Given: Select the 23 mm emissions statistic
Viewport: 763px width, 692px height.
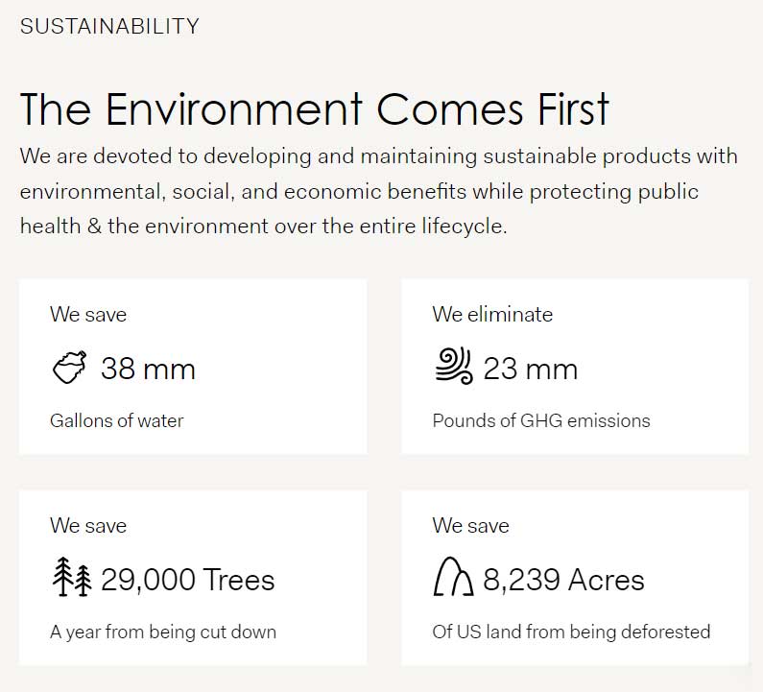Looking at the screenshot, I should point(530,369).
